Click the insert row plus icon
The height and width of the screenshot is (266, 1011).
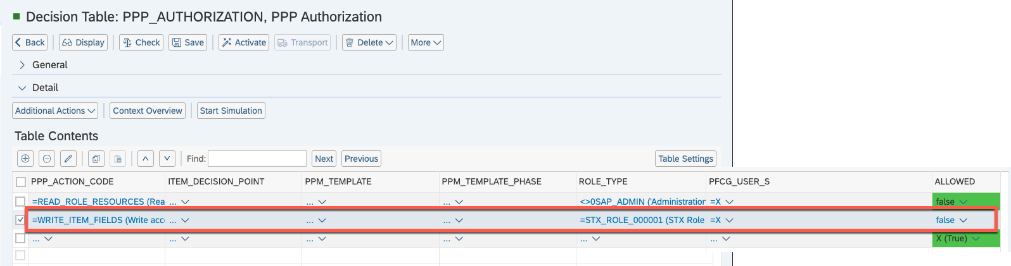[25, 159]
